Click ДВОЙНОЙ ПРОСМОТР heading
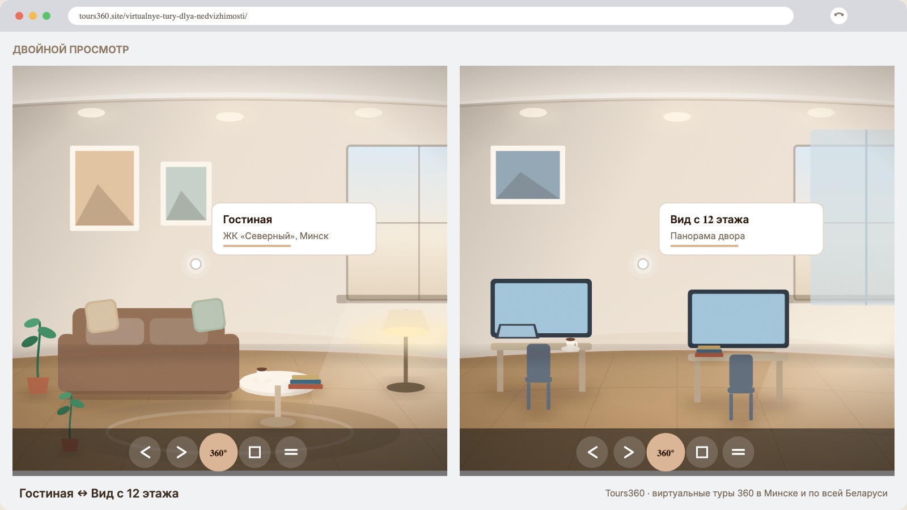 click(x=71, y=49)
